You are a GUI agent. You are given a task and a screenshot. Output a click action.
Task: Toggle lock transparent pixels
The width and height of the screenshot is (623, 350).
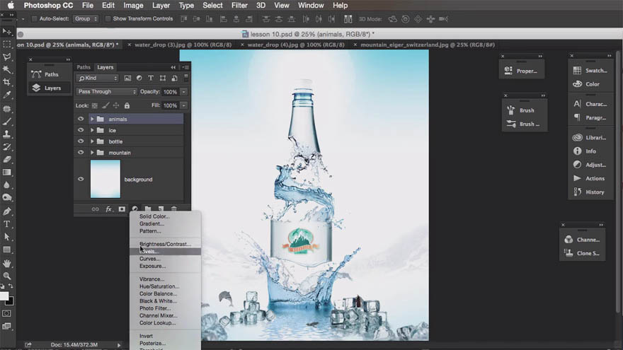click(95, 105)
